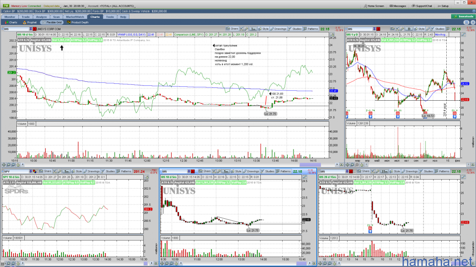Open Style menu on the daily chart
The height and width of the screenshot is (267, 476).
point(419,29)
